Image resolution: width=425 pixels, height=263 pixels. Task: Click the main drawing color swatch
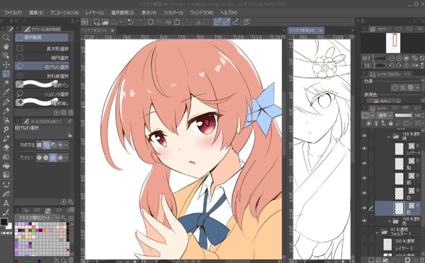pyautogui.click(x=4, y=222)
